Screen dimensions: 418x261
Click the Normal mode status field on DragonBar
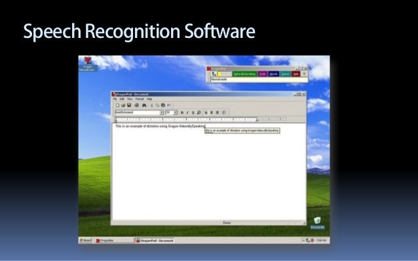pos(259,80)
